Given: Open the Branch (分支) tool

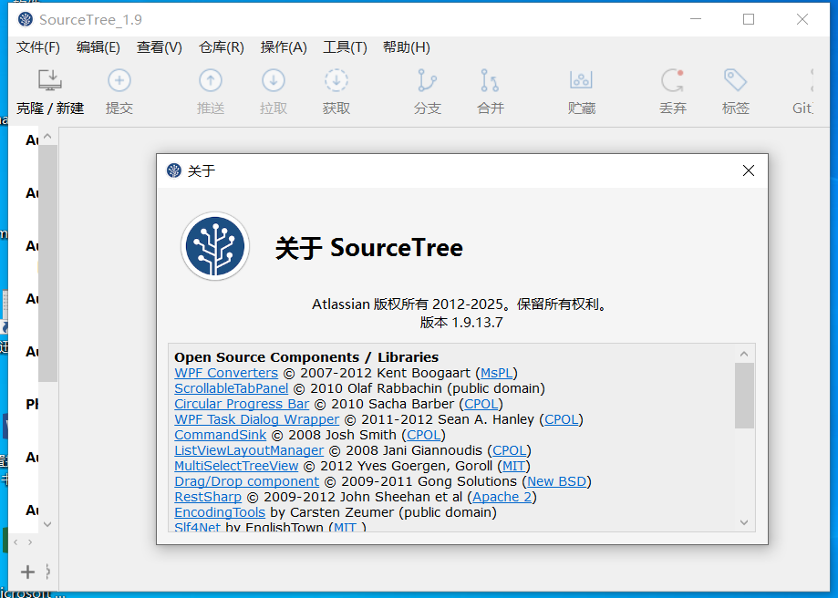Looking at the screenshot, I should 427,81.
